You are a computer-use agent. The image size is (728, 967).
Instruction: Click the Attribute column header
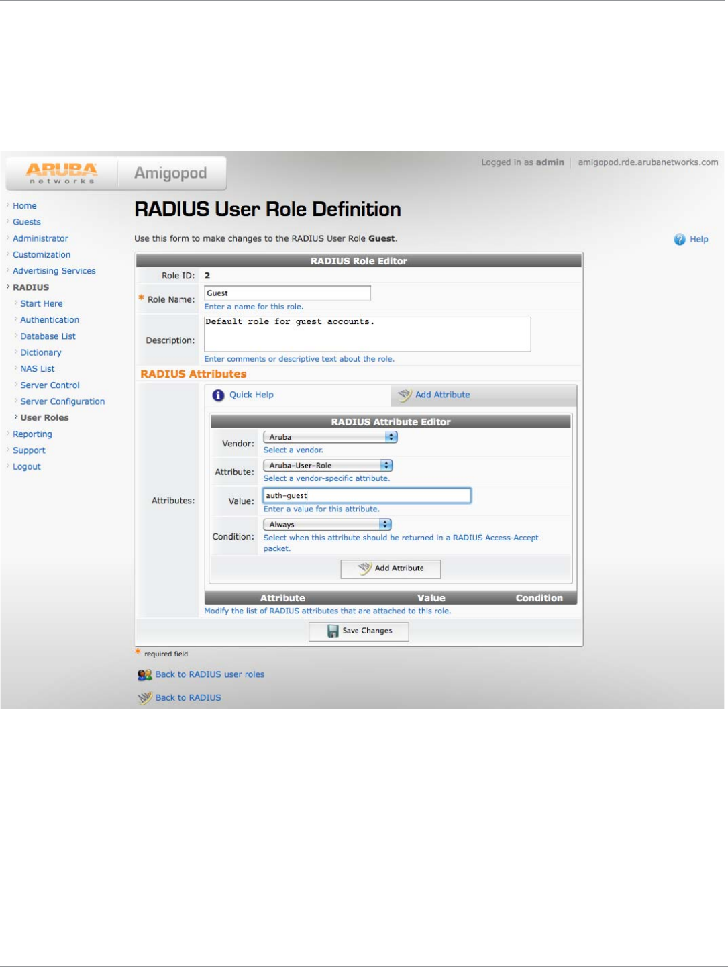tap(282, 599)
